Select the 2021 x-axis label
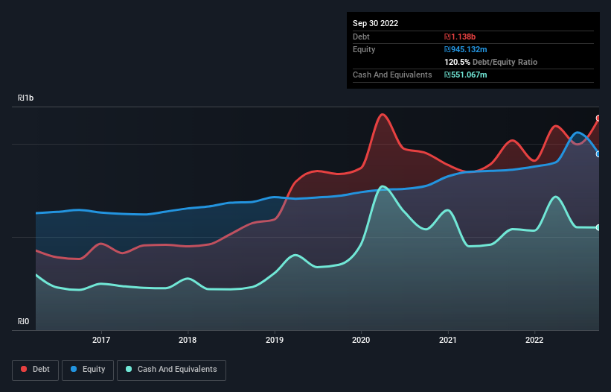611x392 pixels. point(448,340)
